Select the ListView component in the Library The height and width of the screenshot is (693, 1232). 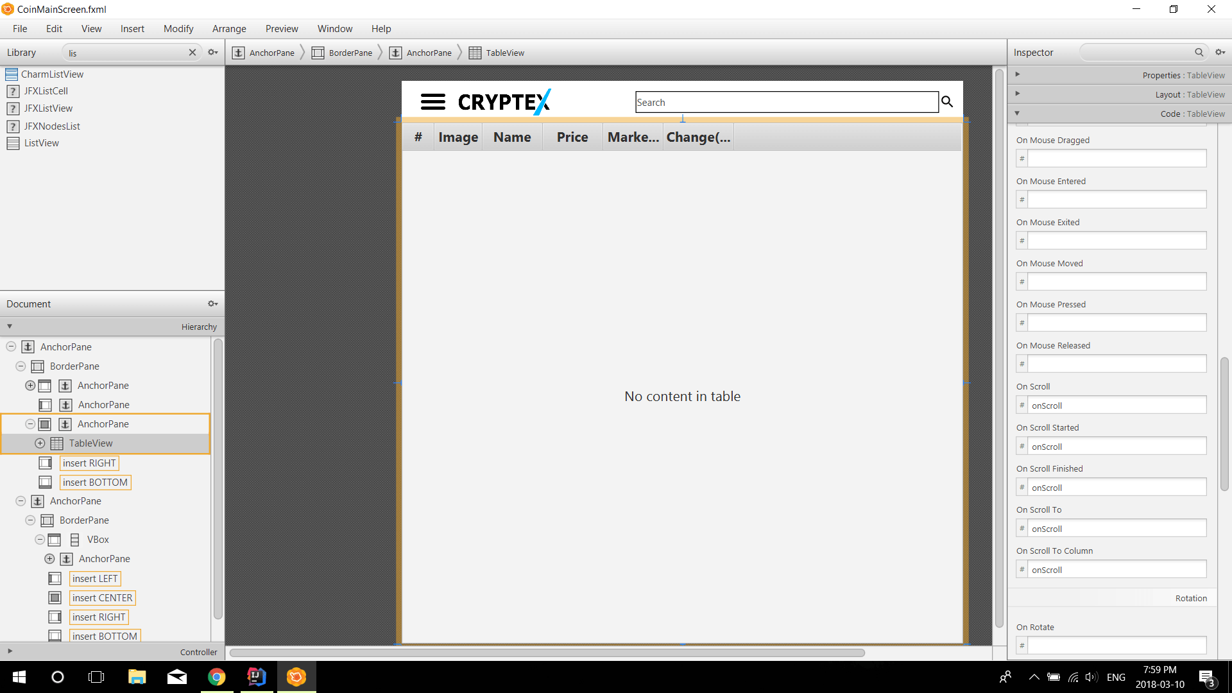(40, 142)
